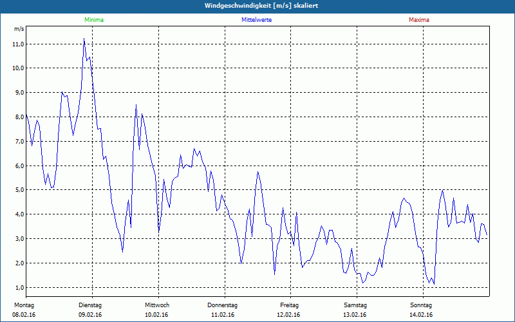
Task: Click the 4,0 y-axis value
Action: [19, 214]
